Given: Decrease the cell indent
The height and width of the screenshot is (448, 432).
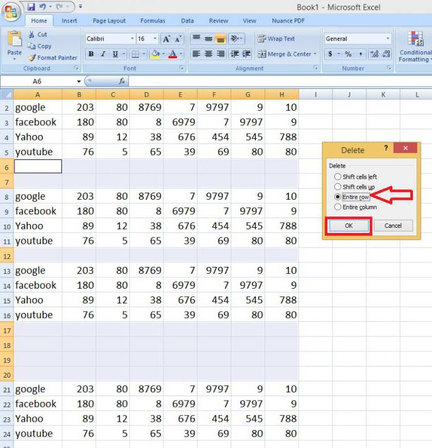Looking at the screenshot, I should tap(235, 54).
